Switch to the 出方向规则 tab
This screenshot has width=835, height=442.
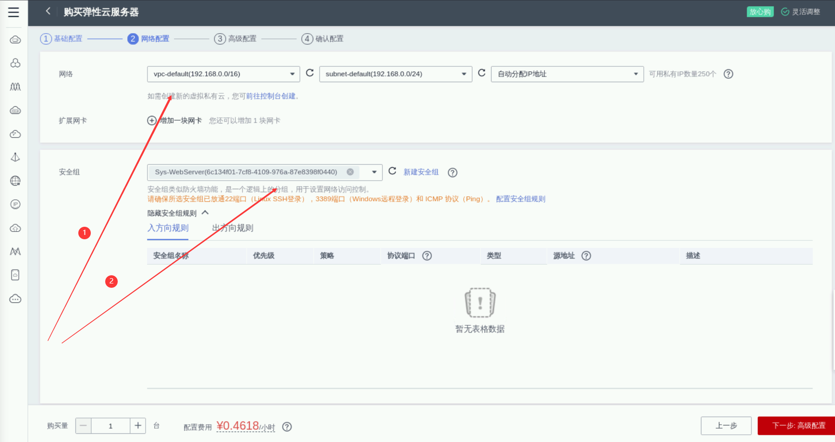233,228
